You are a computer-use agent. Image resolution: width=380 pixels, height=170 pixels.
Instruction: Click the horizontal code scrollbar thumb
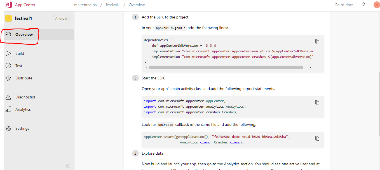(x=226, y=67)
